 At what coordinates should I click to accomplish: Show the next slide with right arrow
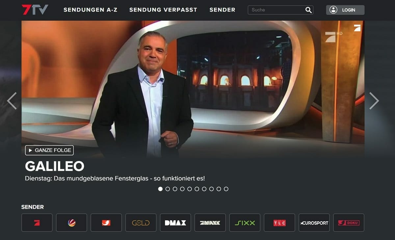tap(374, 101)
